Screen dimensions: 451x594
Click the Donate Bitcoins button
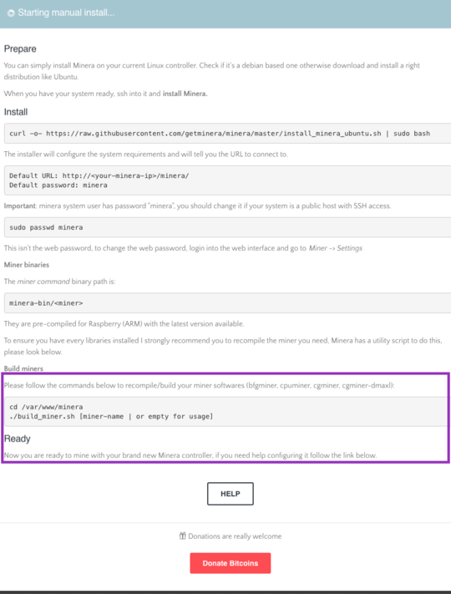click(x=231, y=563)
